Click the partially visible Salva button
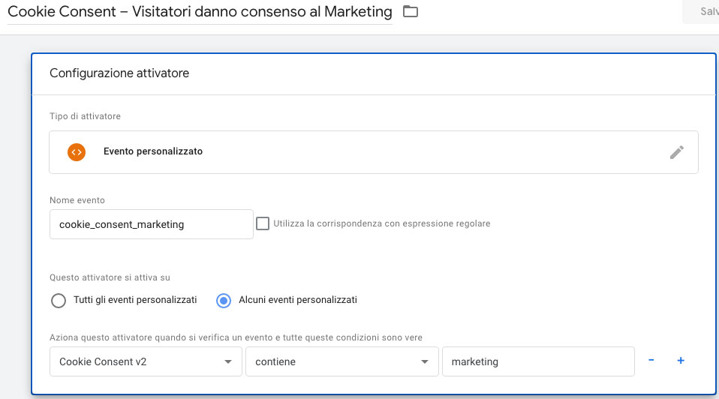The width and height of the screenshot is (719, 399). coord(701,12)
